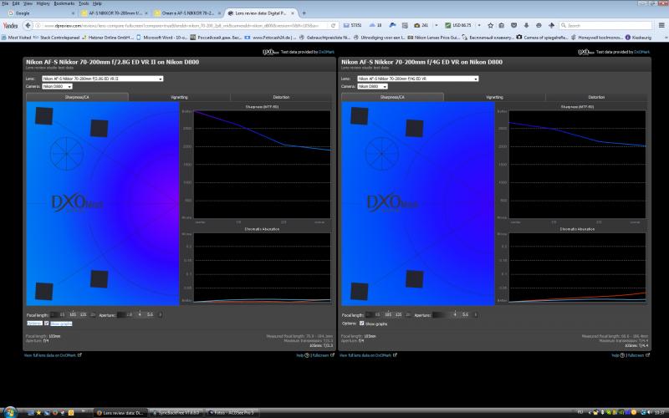Viewport: 669px width, 418px height.
Task: Click the fullscreen link in the right panel
Action: point(636,355)
